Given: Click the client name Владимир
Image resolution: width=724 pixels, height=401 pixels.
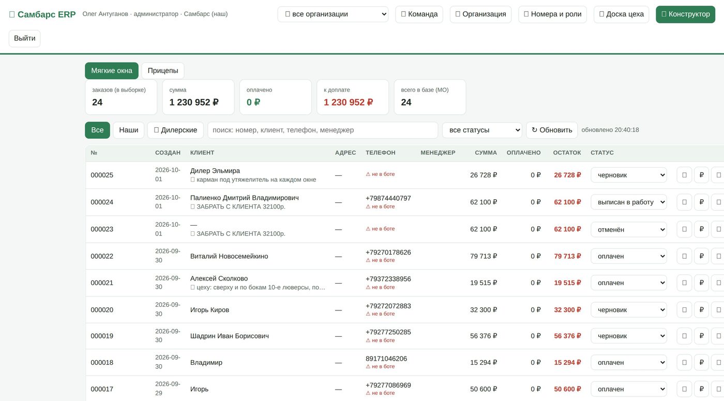Looking at the screenshot, I should pos(206,362).
